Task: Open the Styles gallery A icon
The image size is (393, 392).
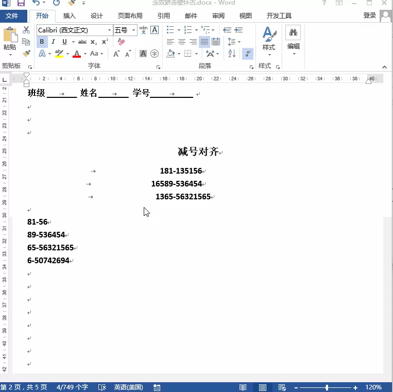Action: 269,35
